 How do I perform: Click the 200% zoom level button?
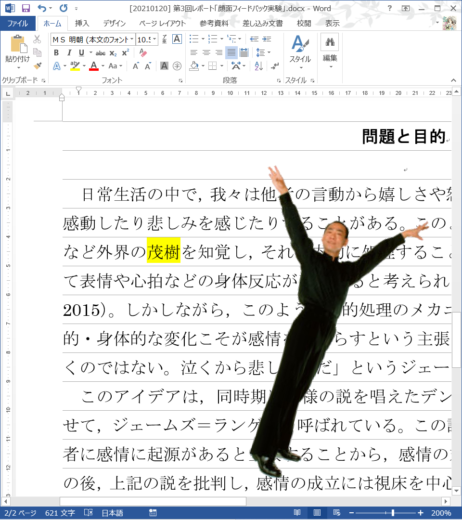tap(441, 513)
